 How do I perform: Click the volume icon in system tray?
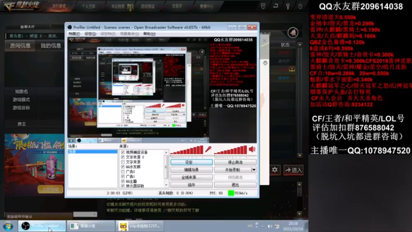click(269, 226)
